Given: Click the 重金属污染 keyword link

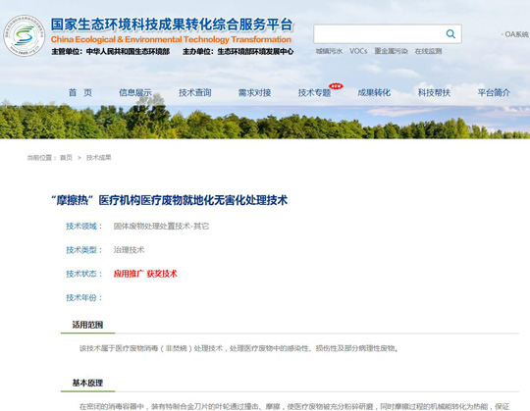Looking at the screenshot, I should tap(391, 51).
